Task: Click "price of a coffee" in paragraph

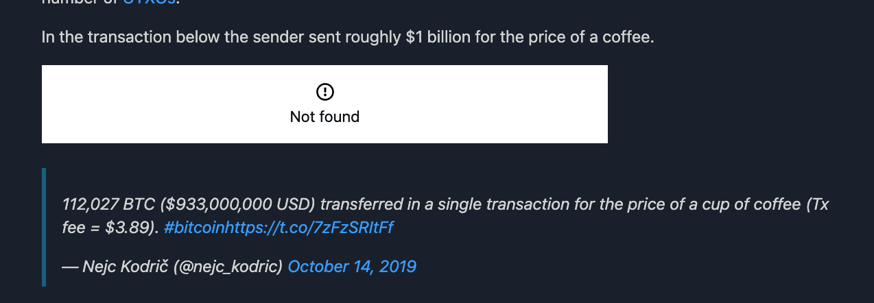Action: 590,37
